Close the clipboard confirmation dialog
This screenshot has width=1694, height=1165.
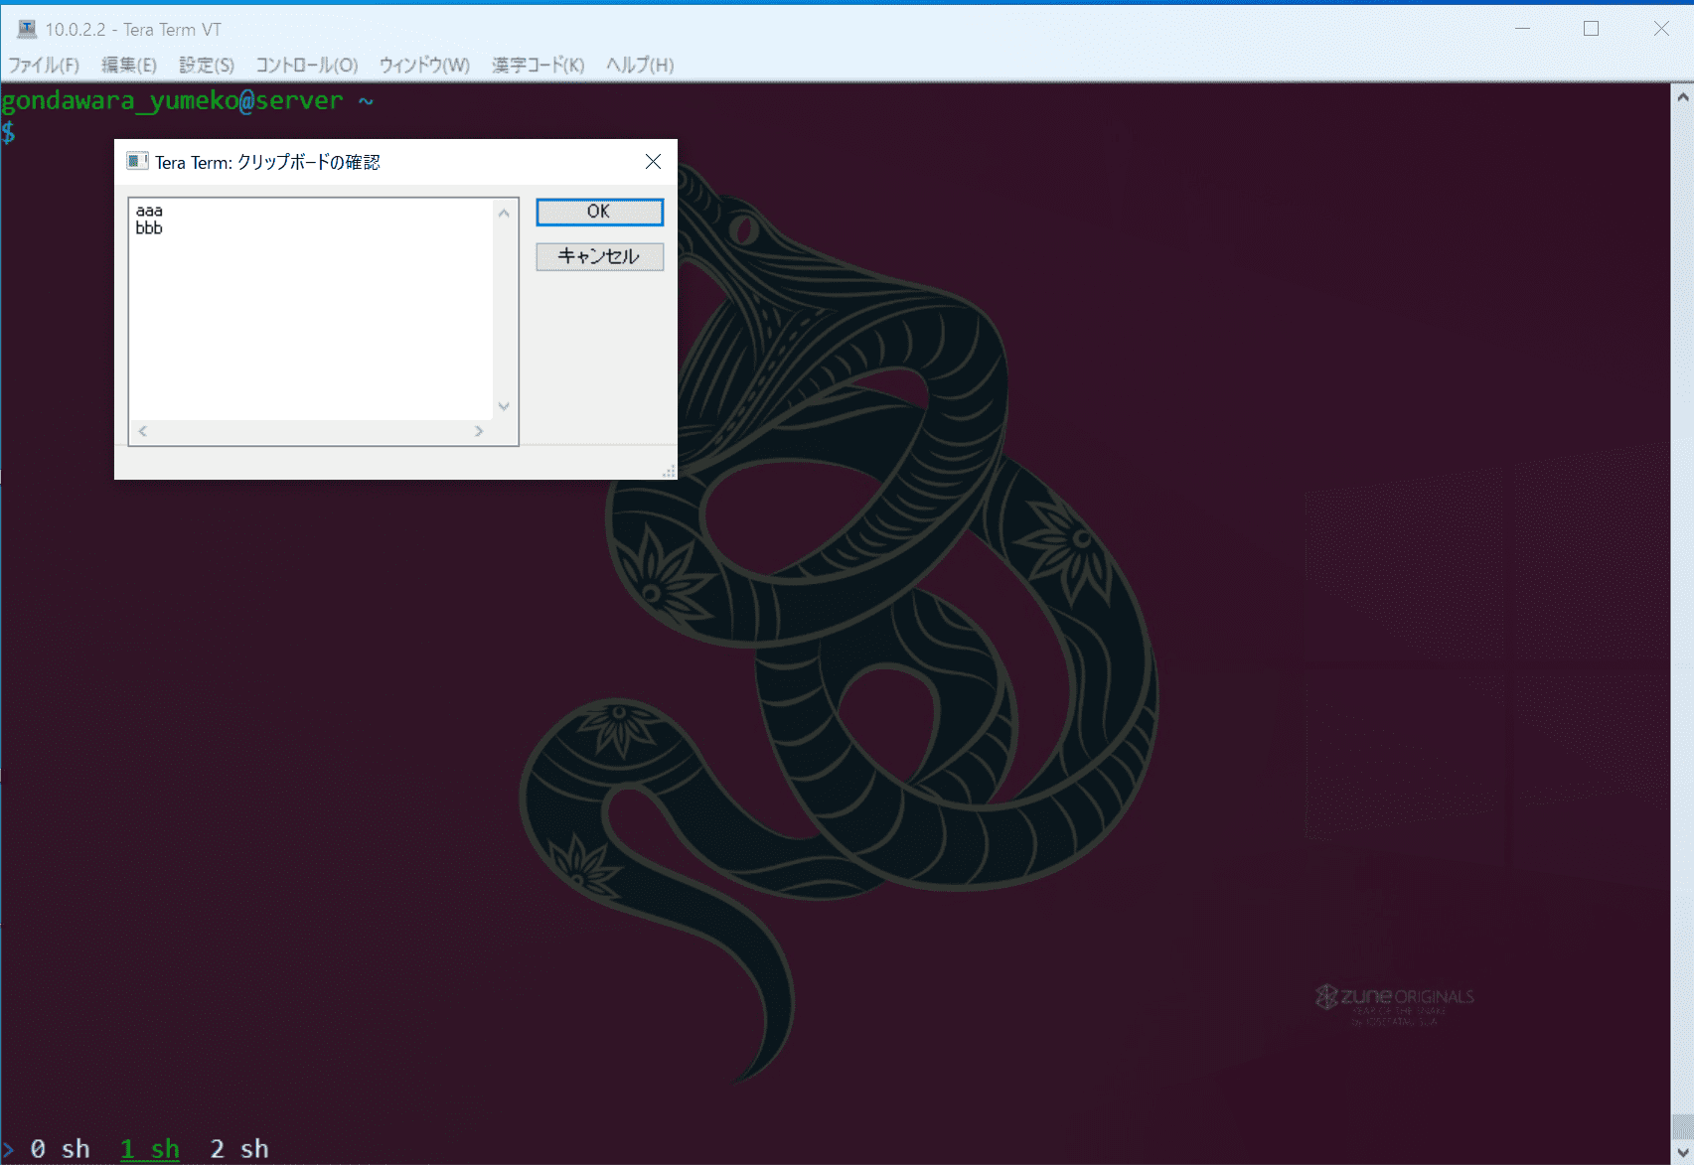(653, 162)
